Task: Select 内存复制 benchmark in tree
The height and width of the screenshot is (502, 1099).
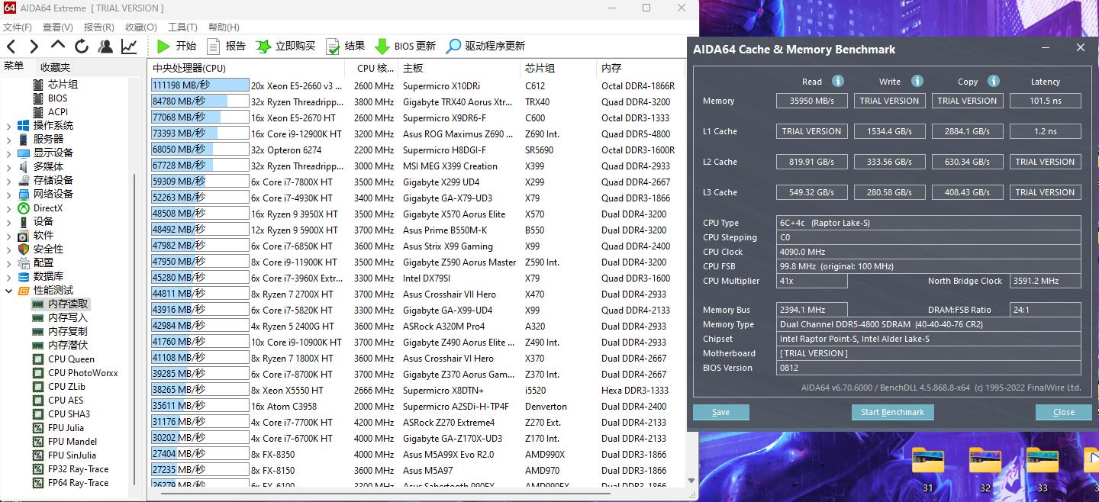Action: click(x=67, y=331)
